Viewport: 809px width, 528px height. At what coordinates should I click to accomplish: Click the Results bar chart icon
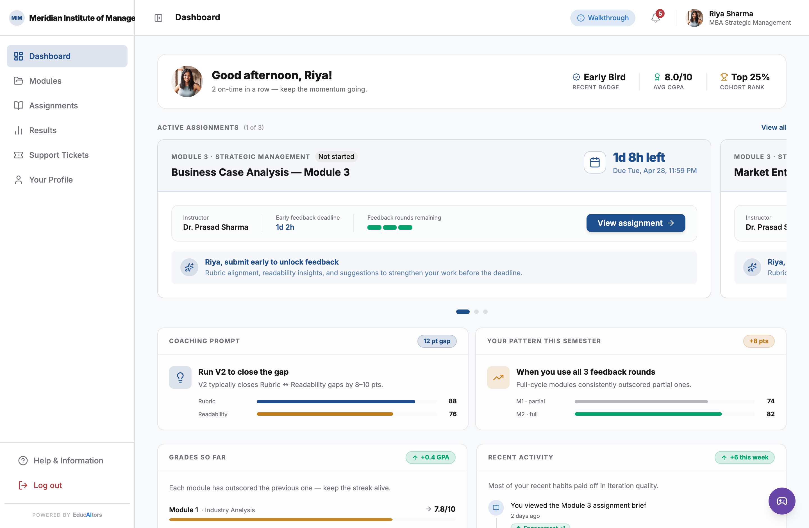[x=18, y=131]
